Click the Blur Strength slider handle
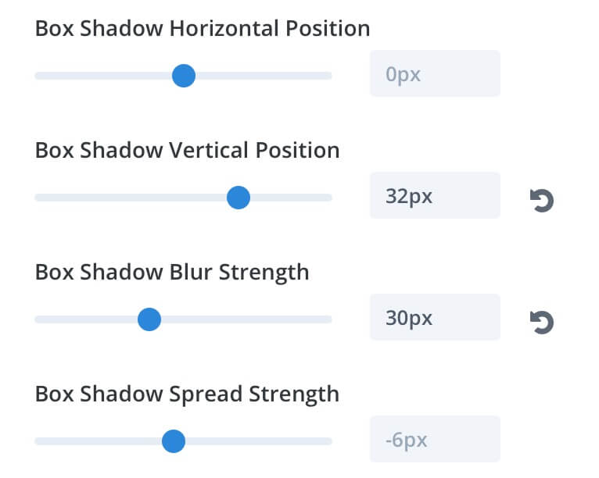Screen dimensions: 599x478 tap(149, 319)
